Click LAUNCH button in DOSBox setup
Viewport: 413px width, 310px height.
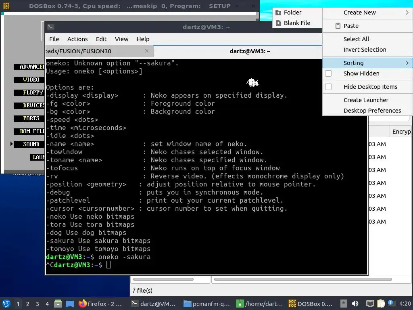[37, 157]
